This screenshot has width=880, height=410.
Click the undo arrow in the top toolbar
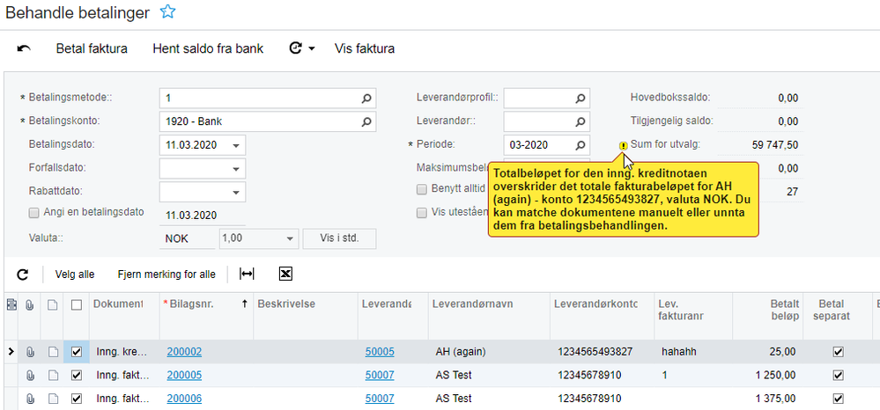24,49
